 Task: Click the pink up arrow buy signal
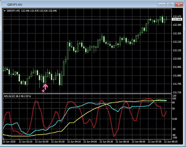(x=45, y=86)
